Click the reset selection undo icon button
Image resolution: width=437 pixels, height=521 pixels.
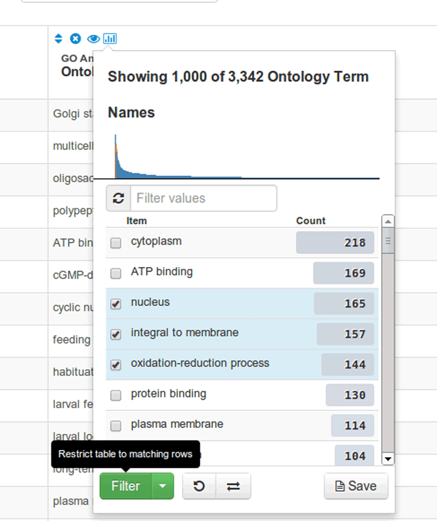tap(199, 486)
